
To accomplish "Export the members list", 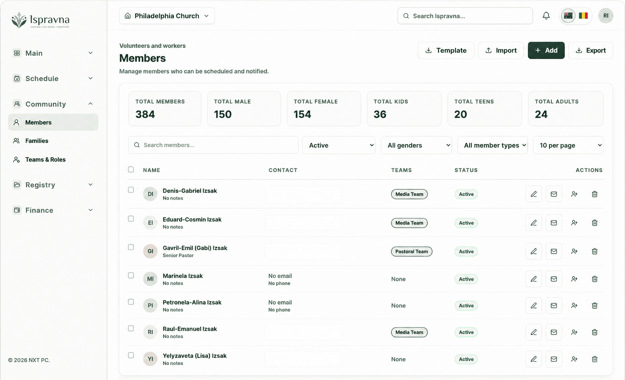I will (591, 51).
